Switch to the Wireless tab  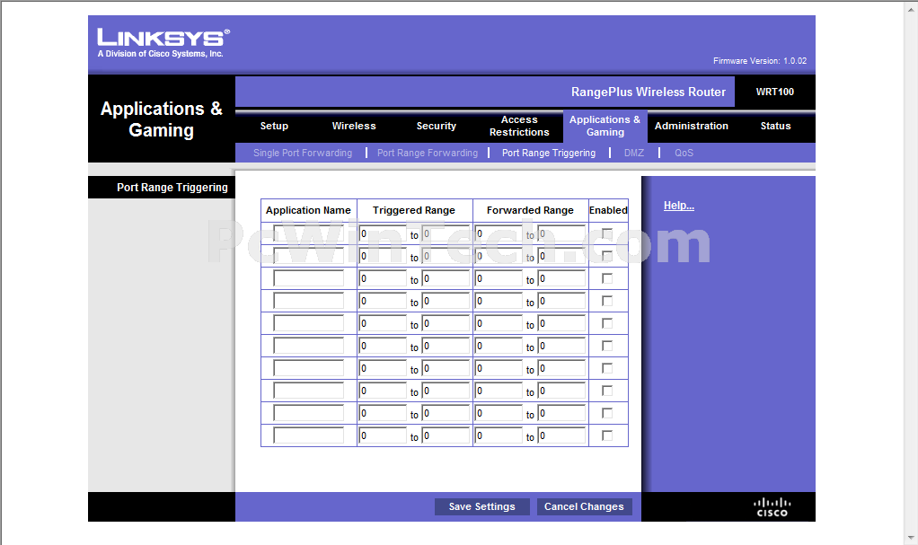click(x=354, y=126)
